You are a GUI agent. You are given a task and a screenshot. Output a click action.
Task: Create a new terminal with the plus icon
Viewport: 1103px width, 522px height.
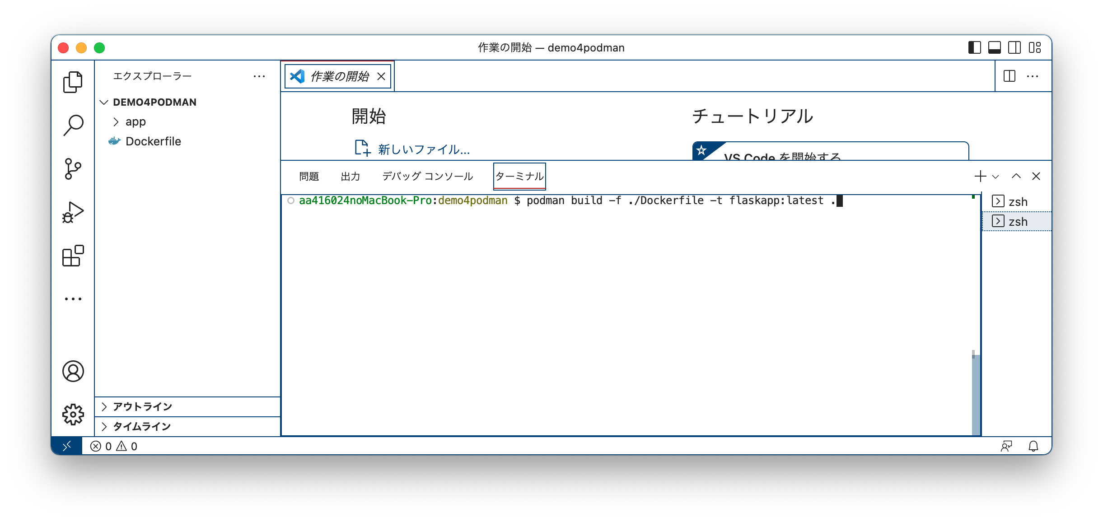click(x=980, y=176)
